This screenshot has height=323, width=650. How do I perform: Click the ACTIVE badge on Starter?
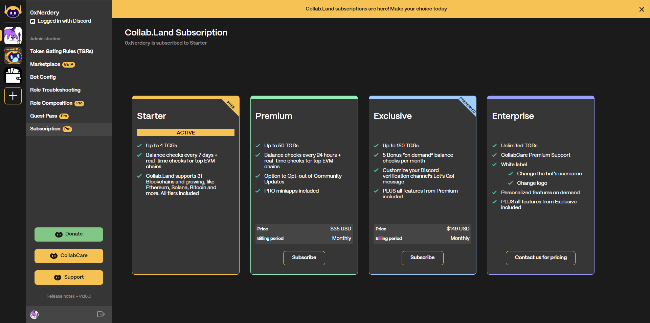click(185, 133)
